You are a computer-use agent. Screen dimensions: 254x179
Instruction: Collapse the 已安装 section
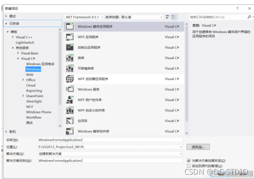6,23
